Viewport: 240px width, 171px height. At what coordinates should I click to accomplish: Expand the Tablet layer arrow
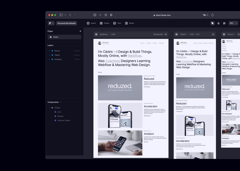coord(49,55)
